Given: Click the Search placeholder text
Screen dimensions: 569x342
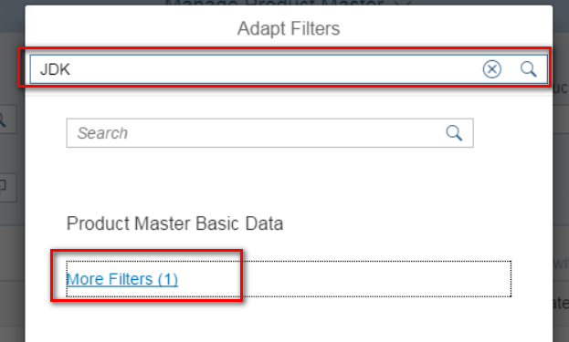Looking at the screenshot, I should coord(102,133).
